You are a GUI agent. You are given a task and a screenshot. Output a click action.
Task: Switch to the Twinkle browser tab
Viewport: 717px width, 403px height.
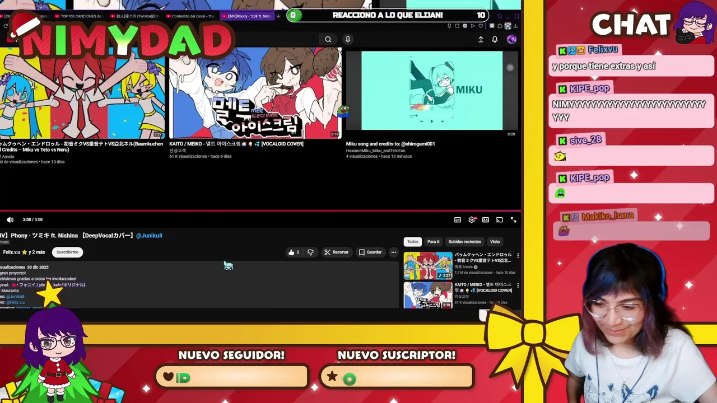point(134,16)
